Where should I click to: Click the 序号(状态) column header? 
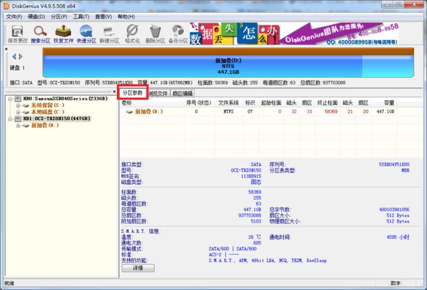coord(199,103)
